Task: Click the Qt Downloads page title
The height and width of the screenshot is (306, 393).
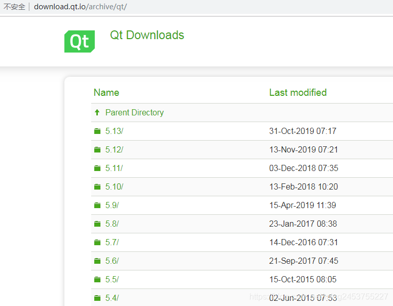Action: 147,35
